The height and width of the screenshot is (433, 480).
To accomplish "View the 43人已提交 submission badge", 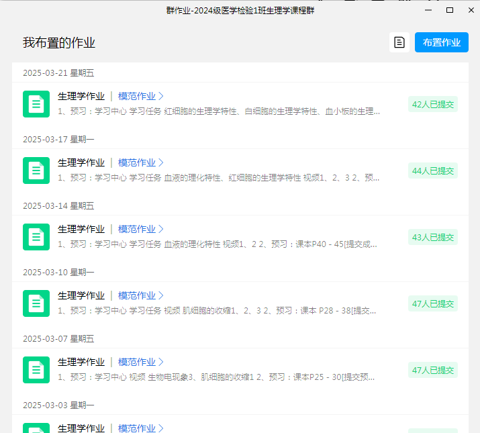I will click(432, 237).
